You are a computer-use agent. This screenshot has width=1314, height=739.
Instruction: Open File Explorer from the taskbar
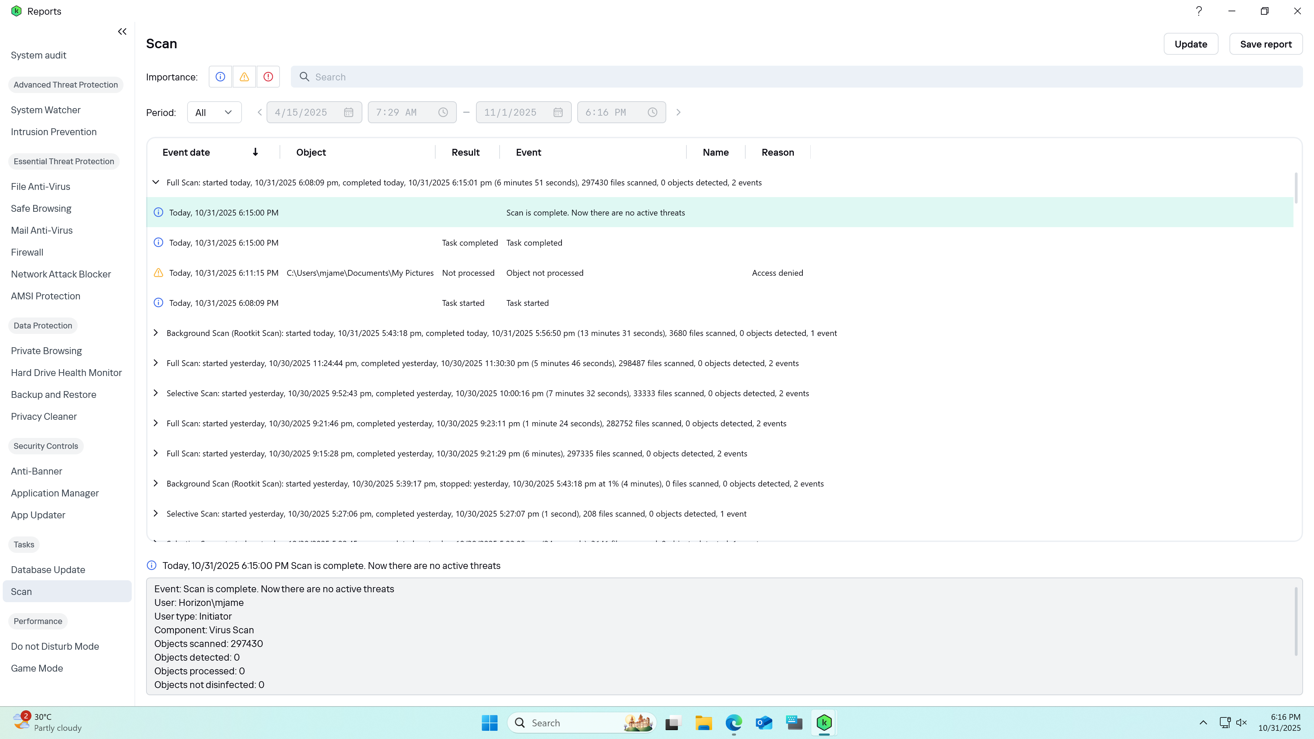704,723
